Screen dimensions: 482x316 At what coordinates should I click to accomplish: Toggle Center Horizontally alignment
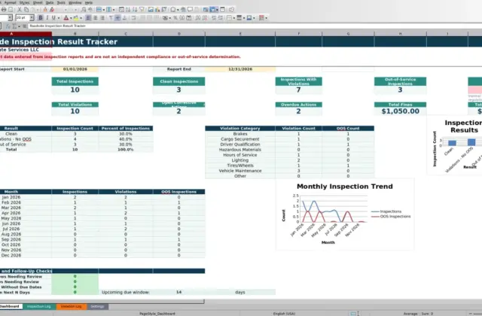[x=96, y=18]
